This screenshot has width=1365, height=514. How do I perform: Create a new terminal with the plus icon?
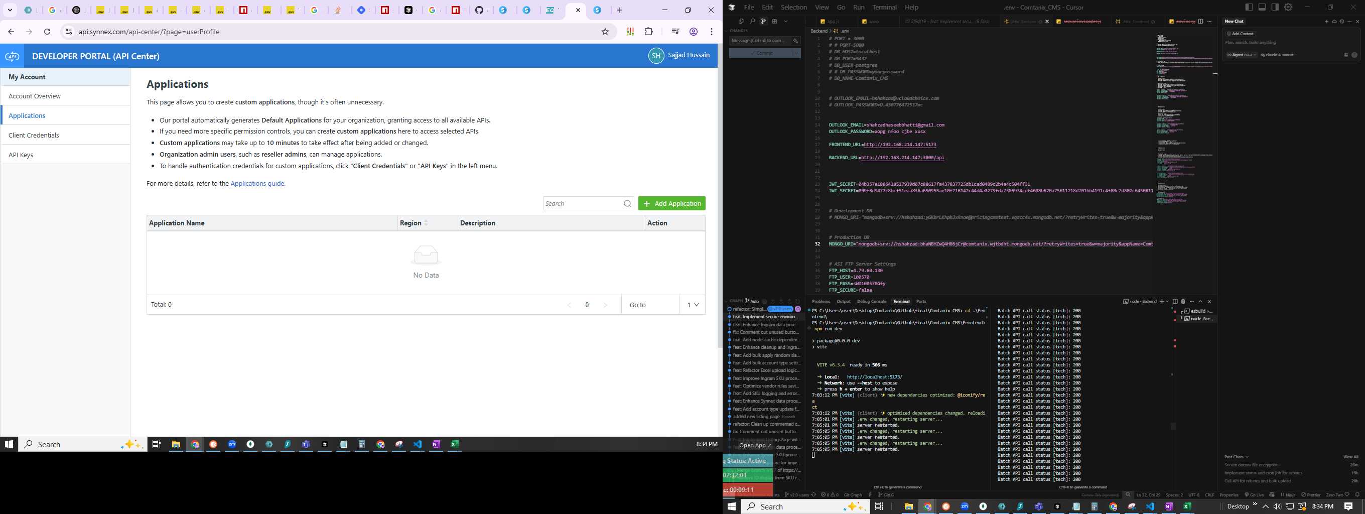click(x=1162, y=302)
